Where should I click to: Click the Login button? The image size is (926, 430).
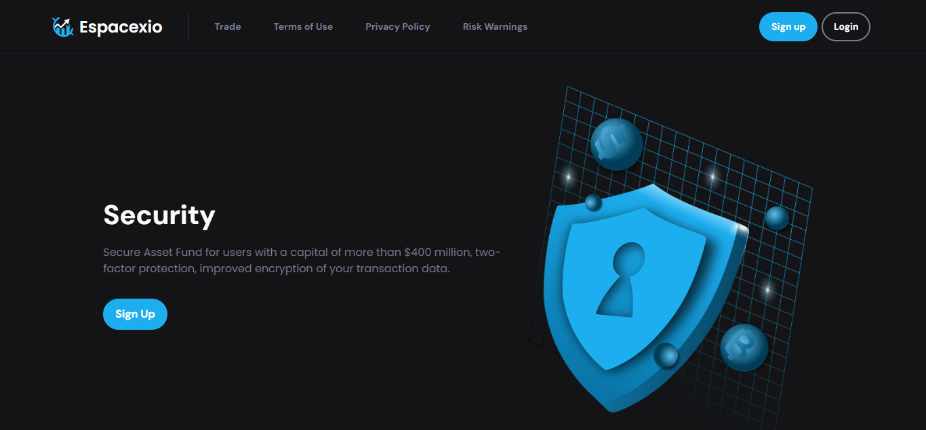tap(845, 27)
